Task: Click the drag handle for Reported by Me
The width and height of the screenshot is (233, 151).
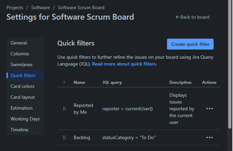Action: [x=64, y=109]
